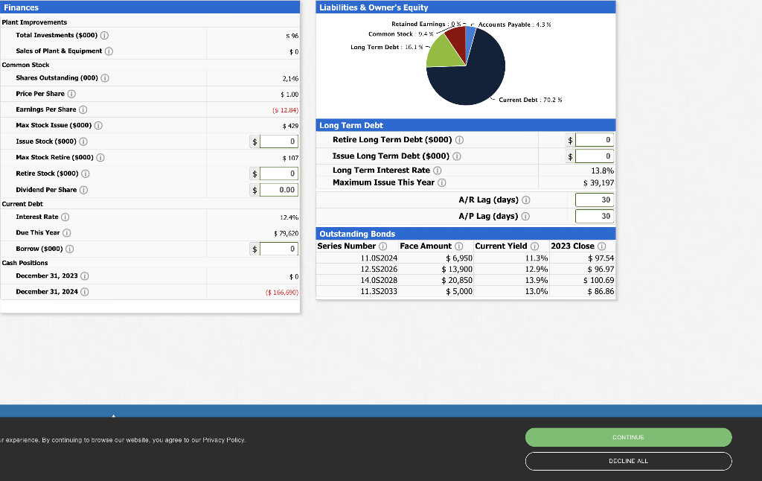Click the small up arrow on the blue bar

(x=113, y=415)
